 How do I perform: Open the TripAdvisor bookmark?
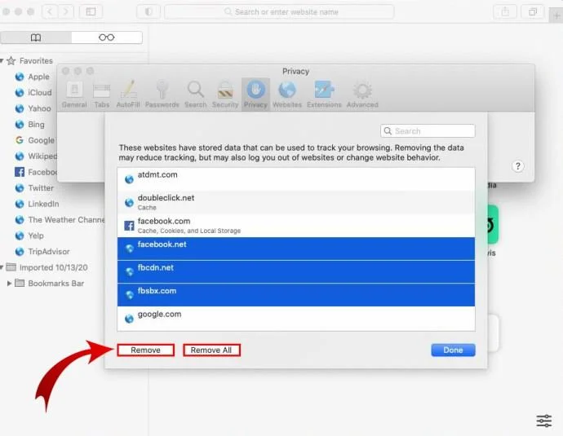[42, 251]
